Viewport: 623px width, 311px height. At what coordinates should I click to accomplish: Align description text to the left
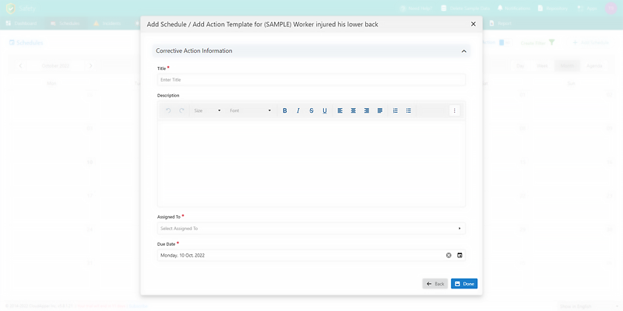pos(340,110)
